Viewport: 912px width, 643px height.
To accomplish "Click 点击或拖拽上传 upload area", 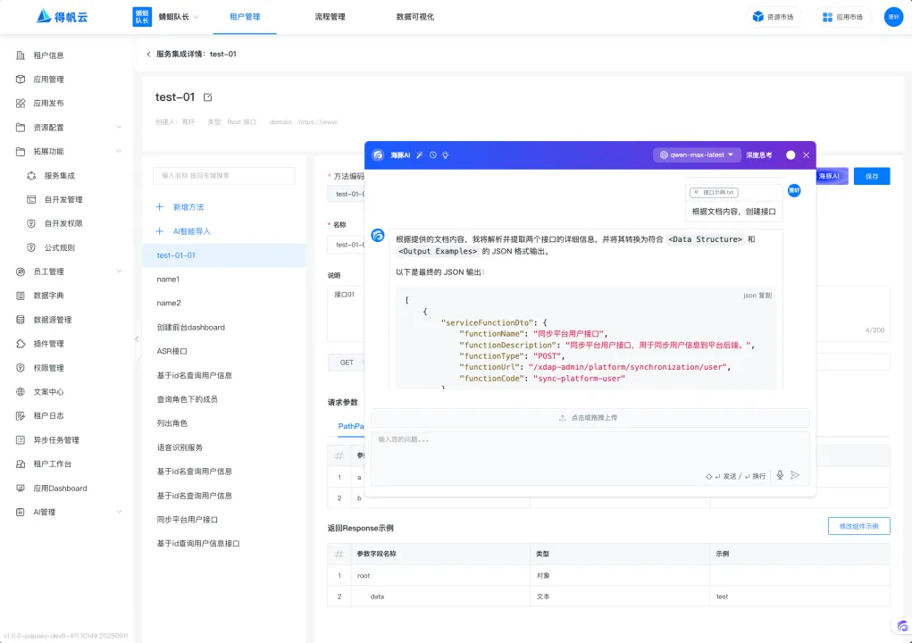I will (590, 417).
